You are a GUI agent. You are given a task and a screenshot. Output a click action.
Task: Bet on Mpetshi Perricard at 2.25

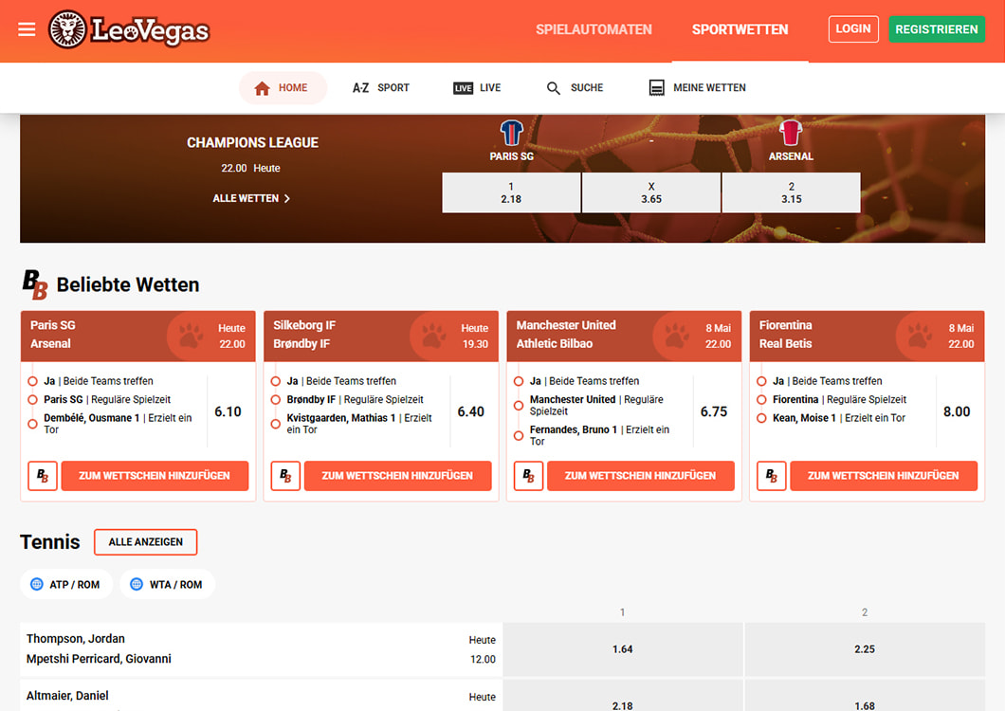tap(865, 649)
